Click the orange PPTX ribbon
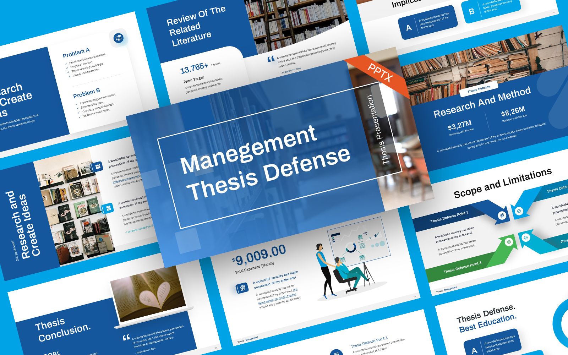Viewport: 568px width, 355px height. pos(381,73)
